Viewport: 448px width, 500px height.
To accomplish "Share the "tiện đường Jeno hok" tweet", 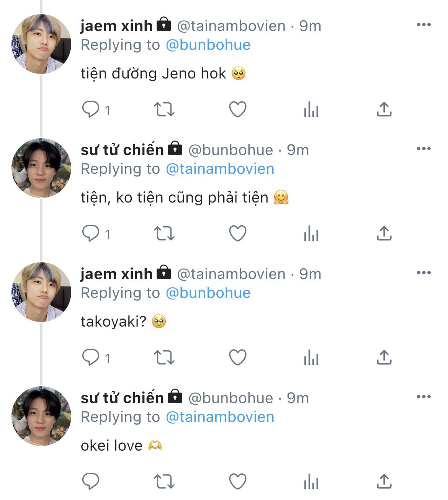I will (384, 110).
